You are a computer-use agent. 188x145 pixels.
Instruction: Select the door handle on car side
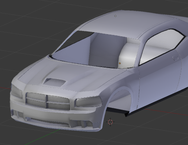pyautogui.click(x=175, y=58)
